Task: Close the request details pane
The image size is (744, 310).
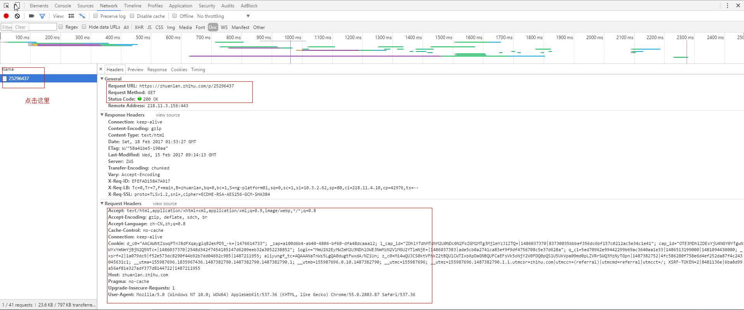Action: coord(101,69)
